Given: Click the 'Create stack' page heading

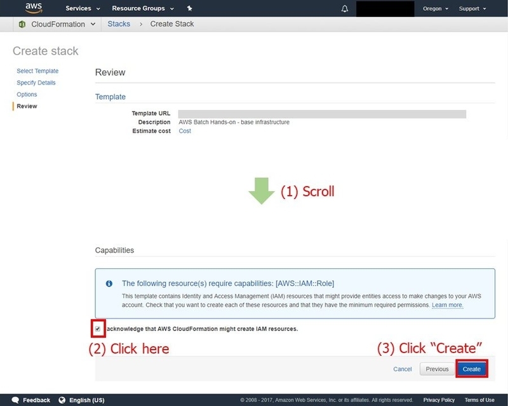Looking at the screenshot, I should [x=45, y=51].
